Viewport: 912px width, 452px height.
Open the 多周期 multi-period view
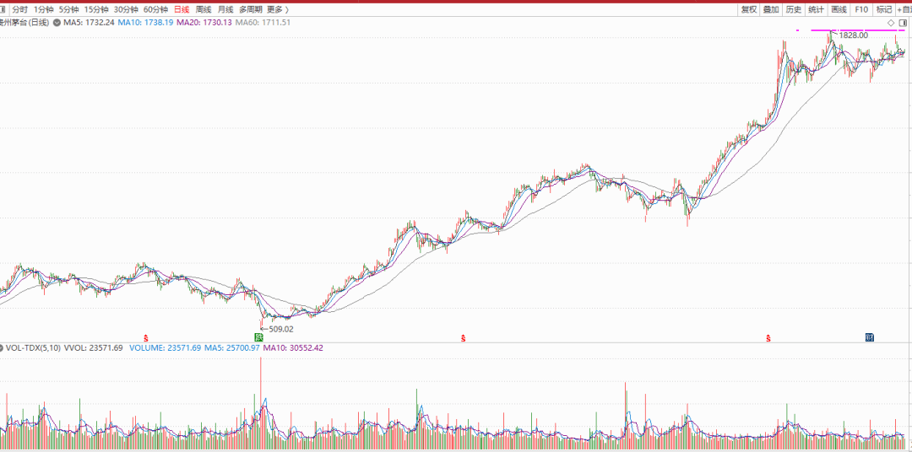251,10
